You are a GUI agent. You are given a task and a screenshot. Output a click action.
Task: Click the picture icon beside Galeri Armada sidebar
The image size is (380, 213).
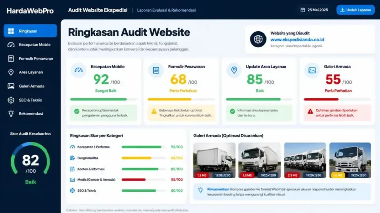tap(11, 86)
